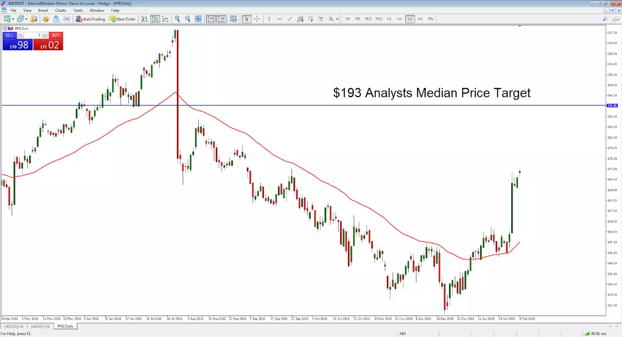Expand the arrows objects dropdown in toolbar
The width and height of the screenshot is (622, 337).
[337, 19]
